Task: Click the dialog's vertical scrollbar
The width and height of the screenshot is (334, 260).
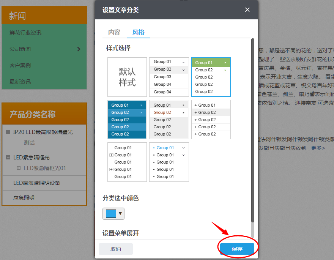Action: tap(253, 129)
